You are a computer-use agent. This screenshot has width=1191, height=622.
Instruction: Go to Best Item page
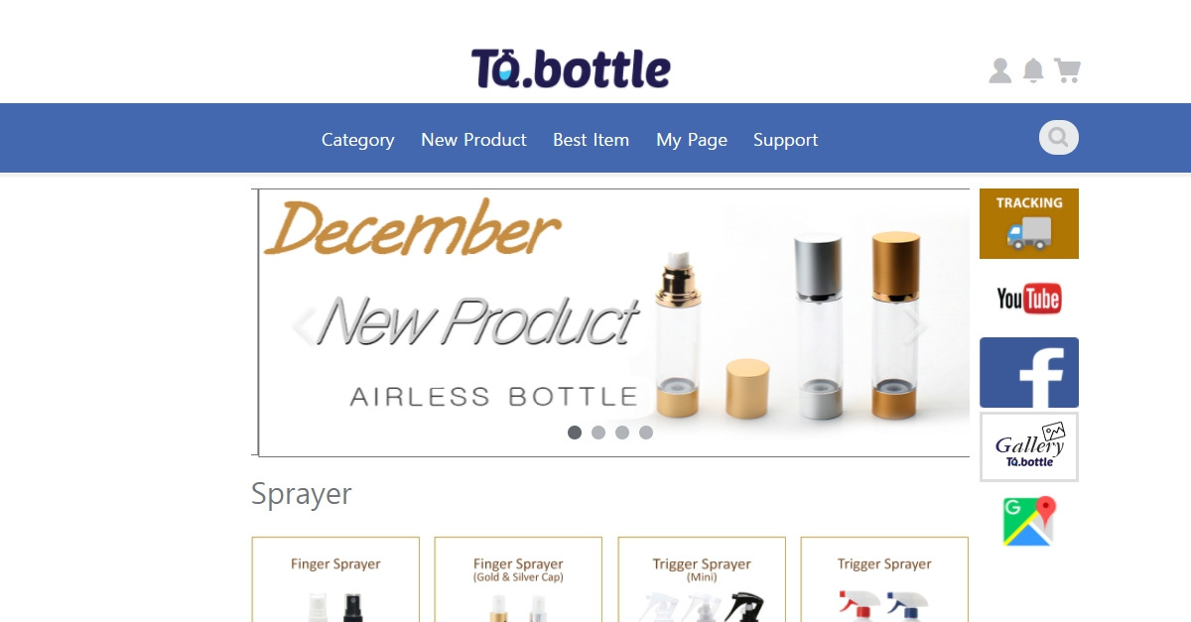pos(592,140)
